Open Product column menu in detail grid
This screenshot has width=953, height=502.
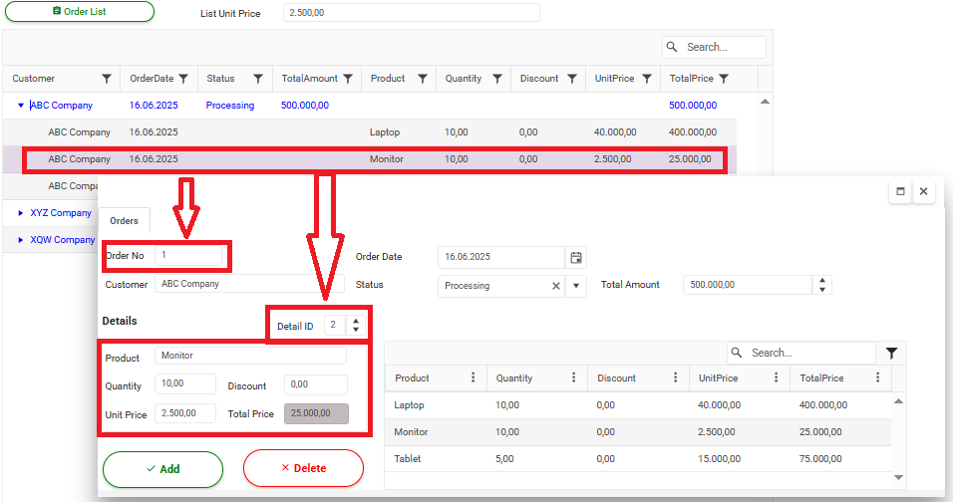(473, 377)
